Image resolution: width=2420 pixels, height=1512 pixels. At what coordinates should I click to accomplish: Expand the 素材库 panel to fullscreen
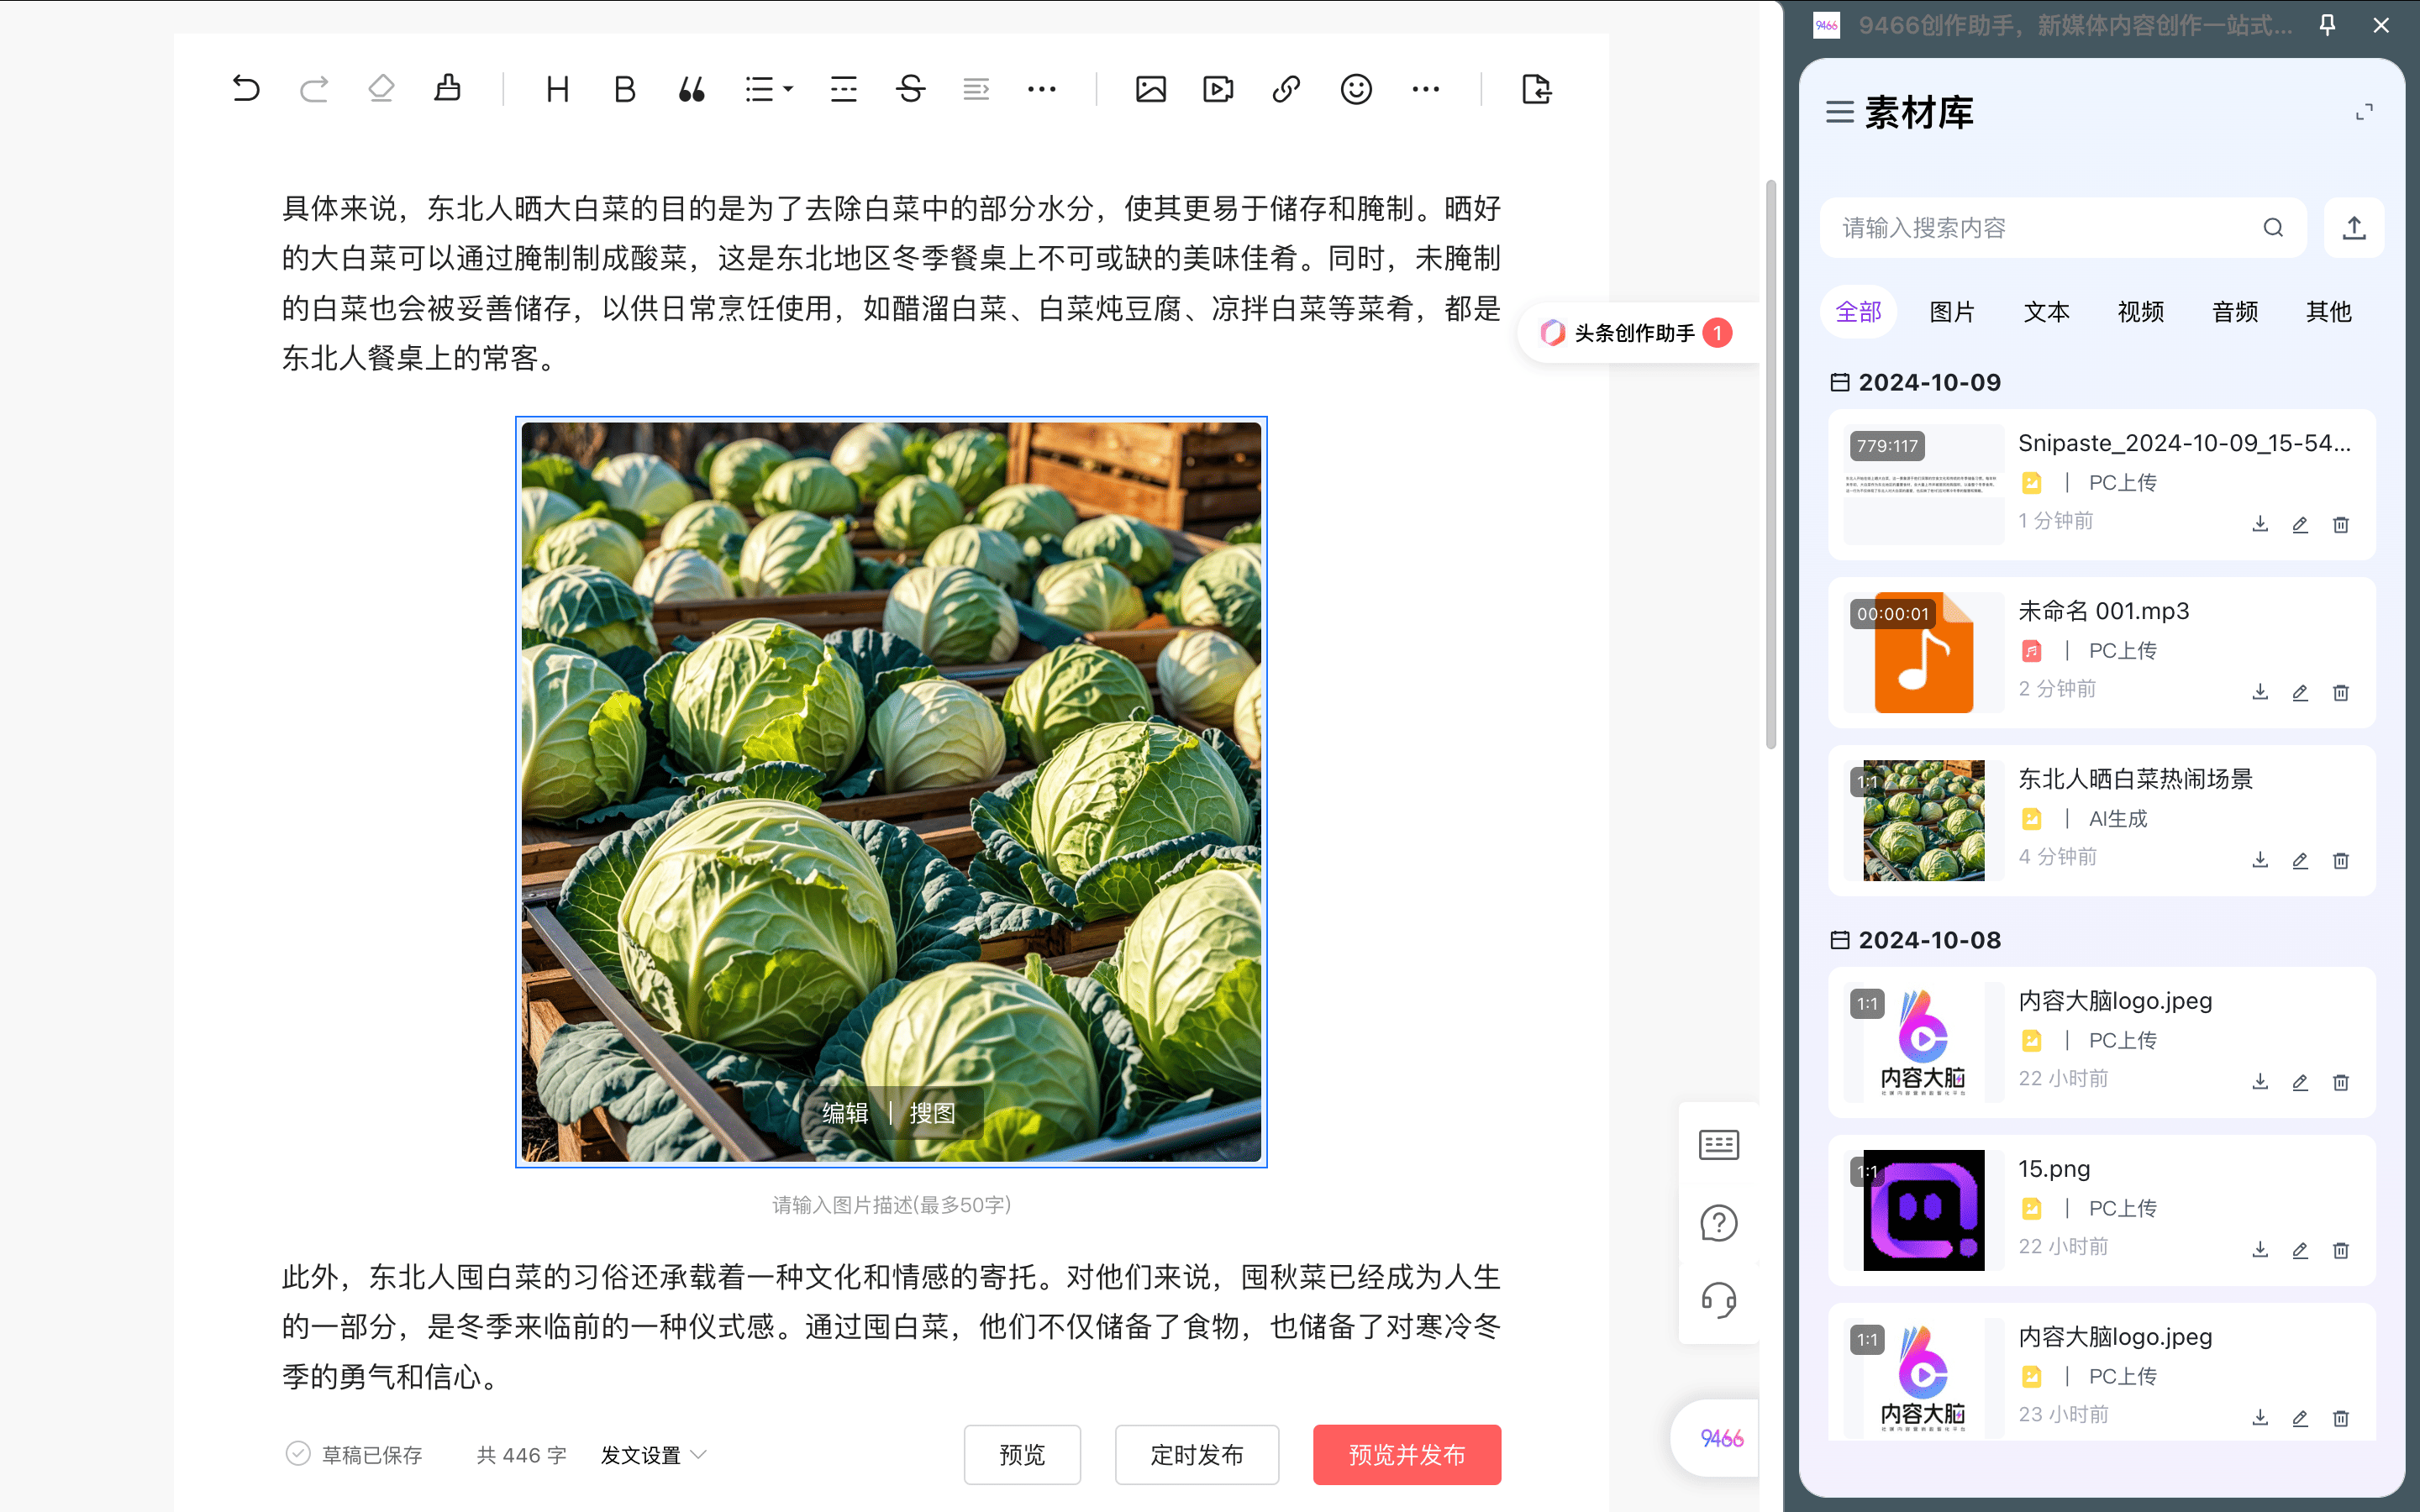[x=2364, y=112]
